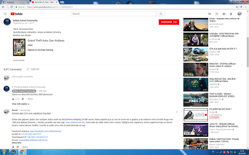Open the messages chat bubble icon
Viewport: 249px width, 155px height.
(x=224, y=14)
